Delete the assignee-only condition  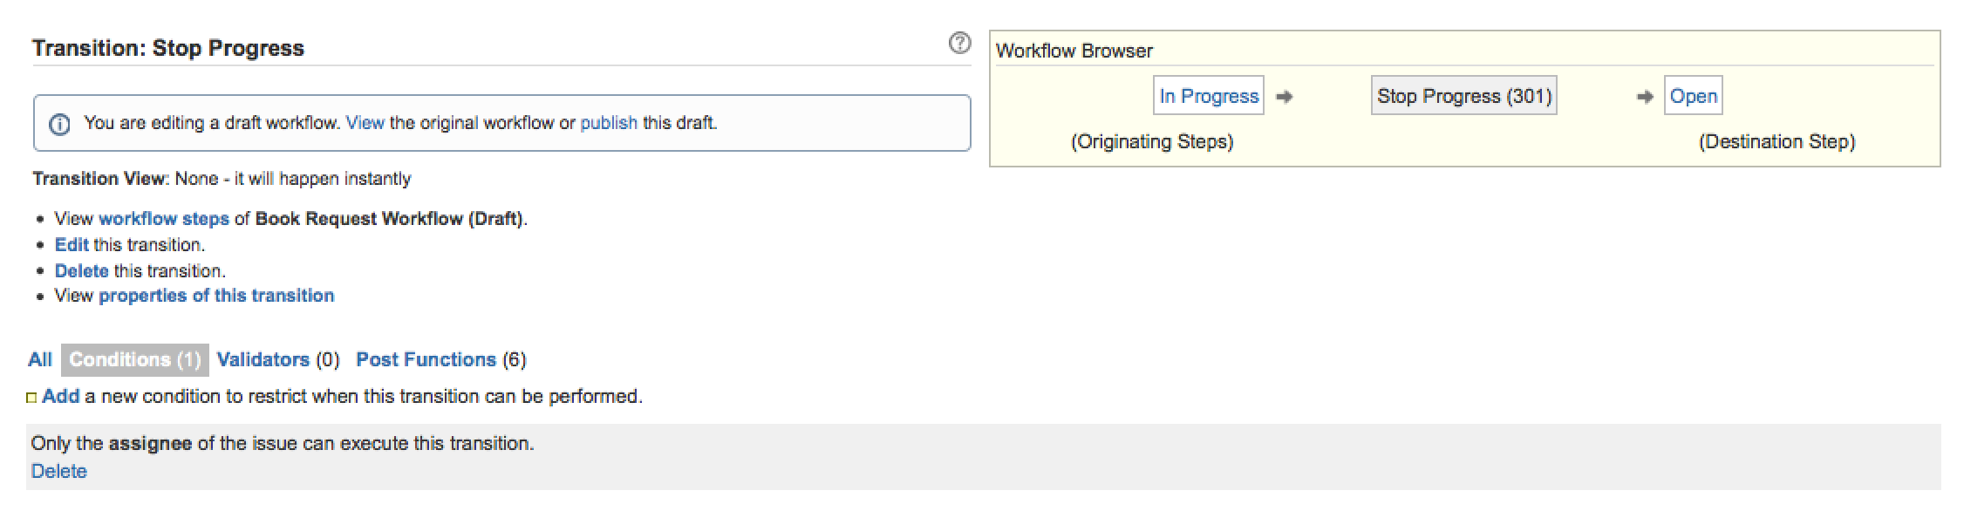[x=58, y=471]
